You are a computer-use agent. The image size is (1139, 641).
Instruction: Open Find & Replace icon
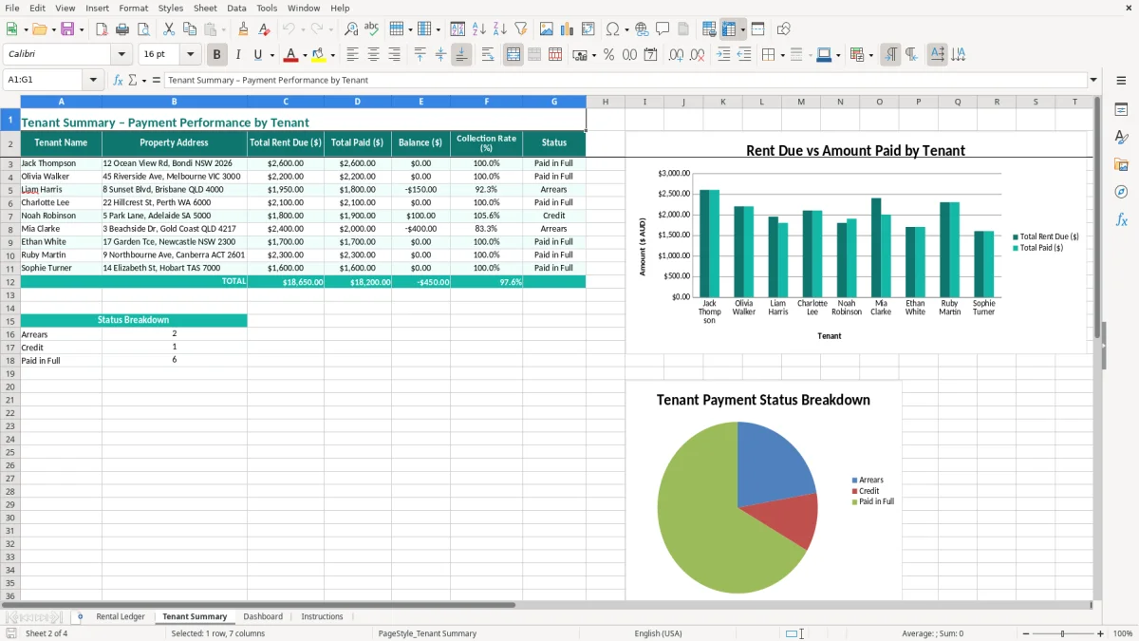[x=351, y=29]
